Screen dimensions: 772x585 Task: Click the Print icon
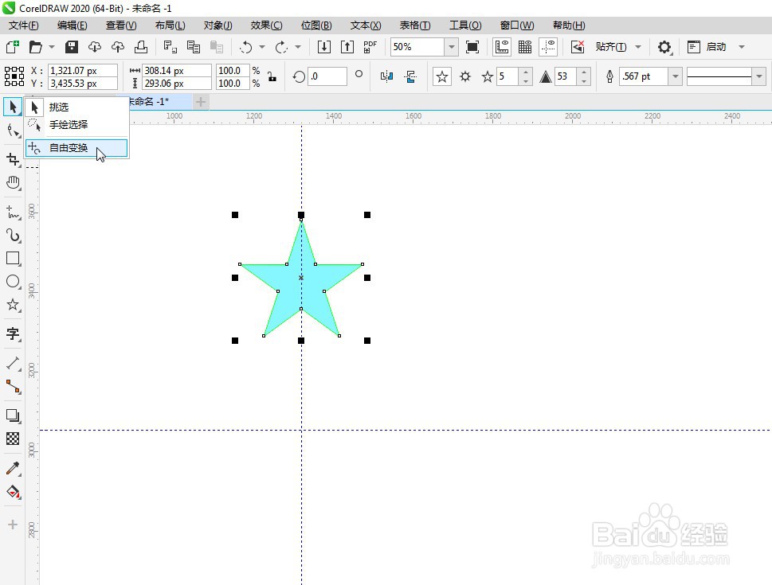tap(141, 47)
